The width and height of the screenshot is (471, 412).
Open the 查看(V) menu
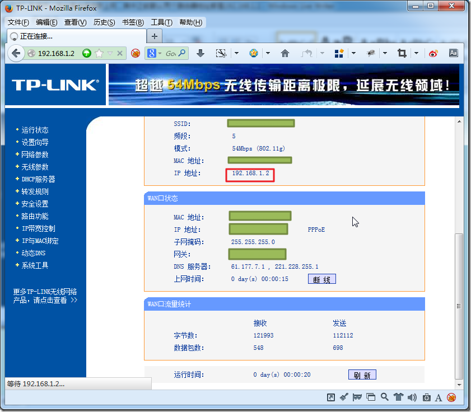76,22
